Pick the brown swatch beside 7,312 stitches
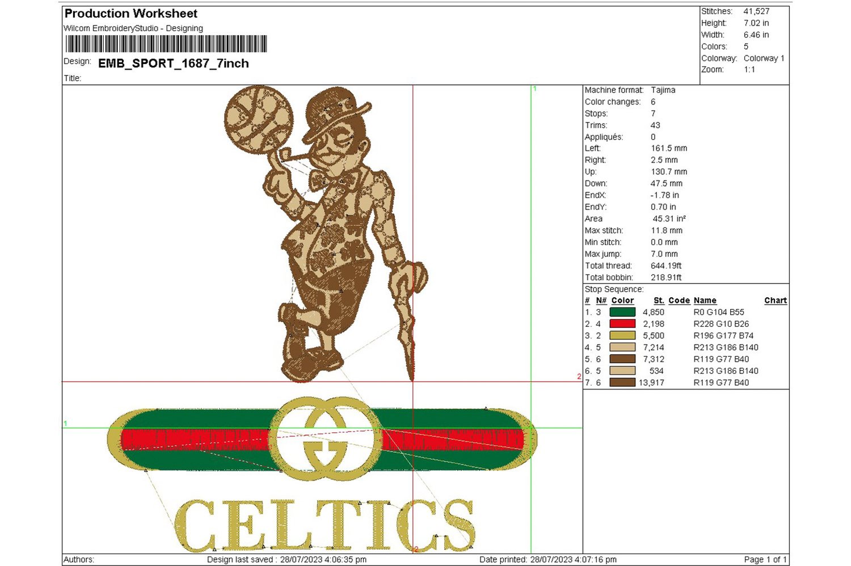 (x=622, y=359)
